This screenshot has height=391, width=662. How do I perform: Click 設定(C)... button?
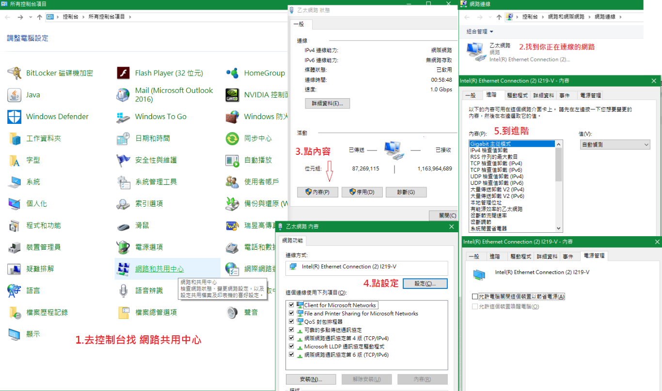[425, 284]
